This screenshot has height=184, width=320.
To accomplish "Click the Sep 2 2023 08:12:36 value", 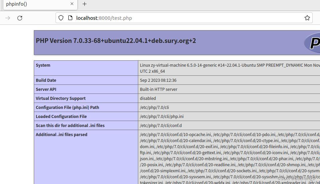I will coord(158,80).
